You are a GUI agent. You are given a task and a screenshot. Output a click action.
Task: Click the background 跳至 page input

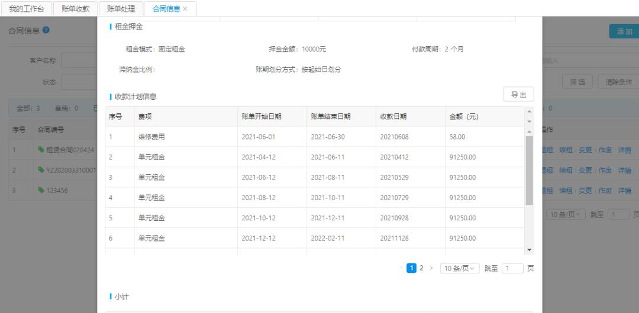(618, 214)
